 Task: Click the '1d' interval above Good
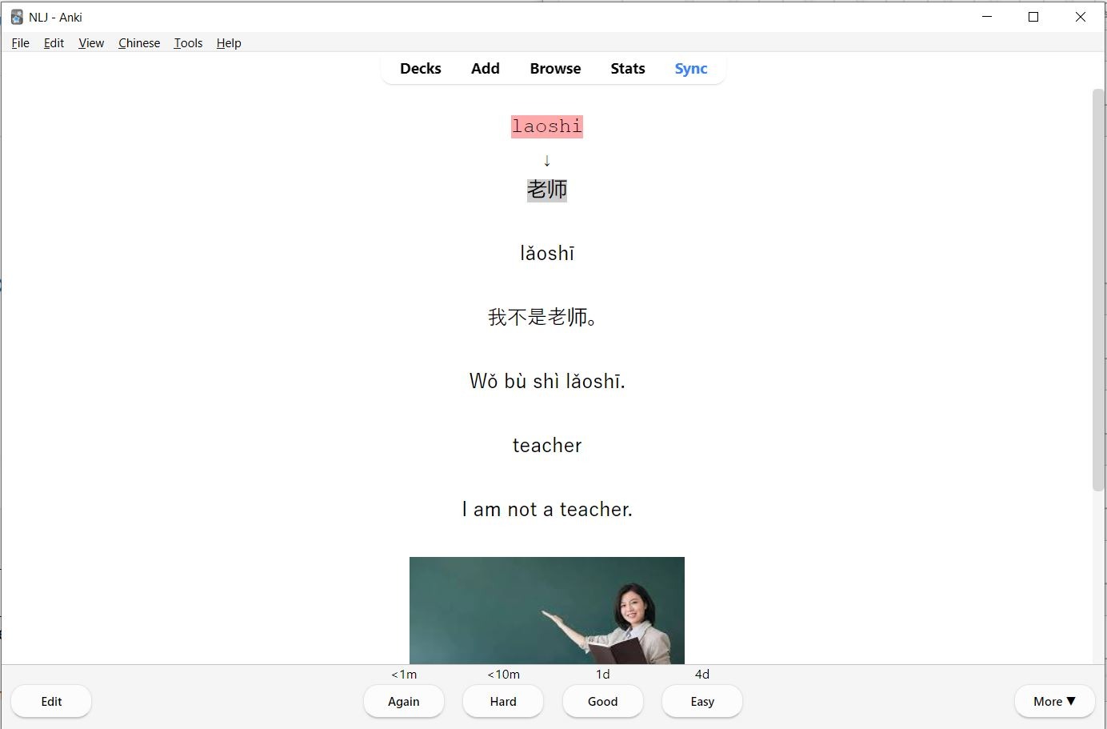603,675
